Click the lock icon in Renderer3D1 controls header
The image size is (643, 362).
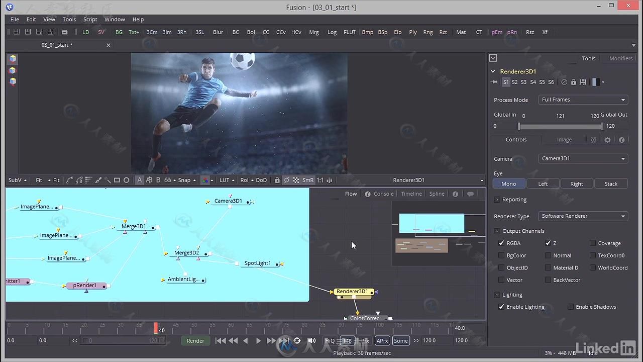(574, 82)
